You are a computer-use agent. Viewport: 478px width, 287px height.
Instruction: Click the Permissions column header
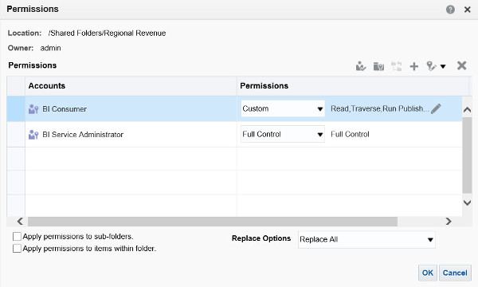pyautogui.click(x=353, y=86)
